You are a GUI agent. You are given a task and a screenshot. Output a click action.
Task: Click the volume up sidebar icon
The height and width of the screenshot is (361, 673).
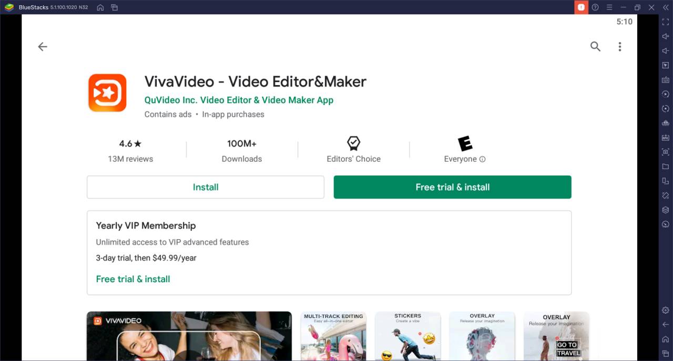pyautogui.click(x=666, y=36)
